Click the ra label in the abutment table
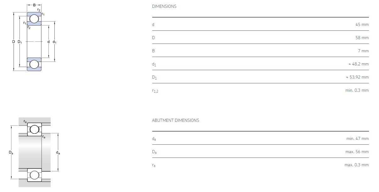Screen dimensions: 379x192 point(153,165)
